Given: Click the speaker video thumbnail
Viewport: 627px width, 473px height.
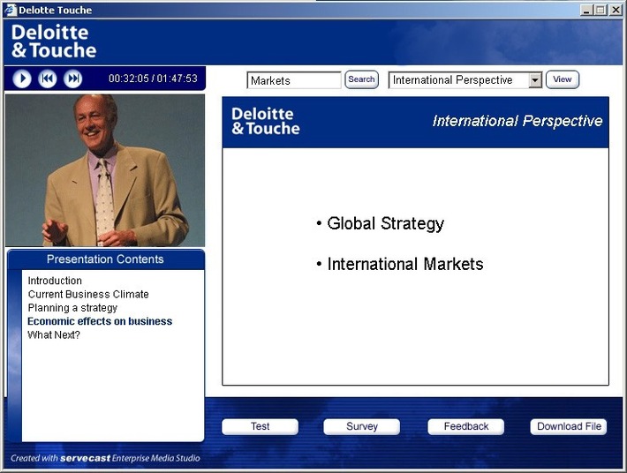Looking at the screenshot, I should click(x=105, y=170).
